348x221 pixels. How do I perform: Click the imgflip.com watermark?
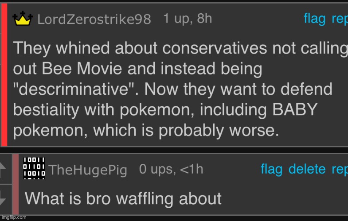click(14, 217)
